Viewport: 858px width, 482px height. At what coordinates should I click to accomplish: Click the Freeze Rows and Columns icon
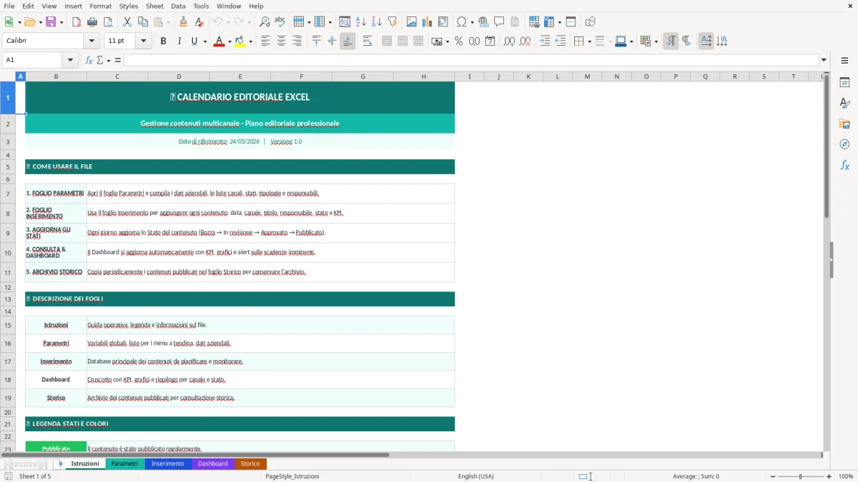(x=549, y=22)
